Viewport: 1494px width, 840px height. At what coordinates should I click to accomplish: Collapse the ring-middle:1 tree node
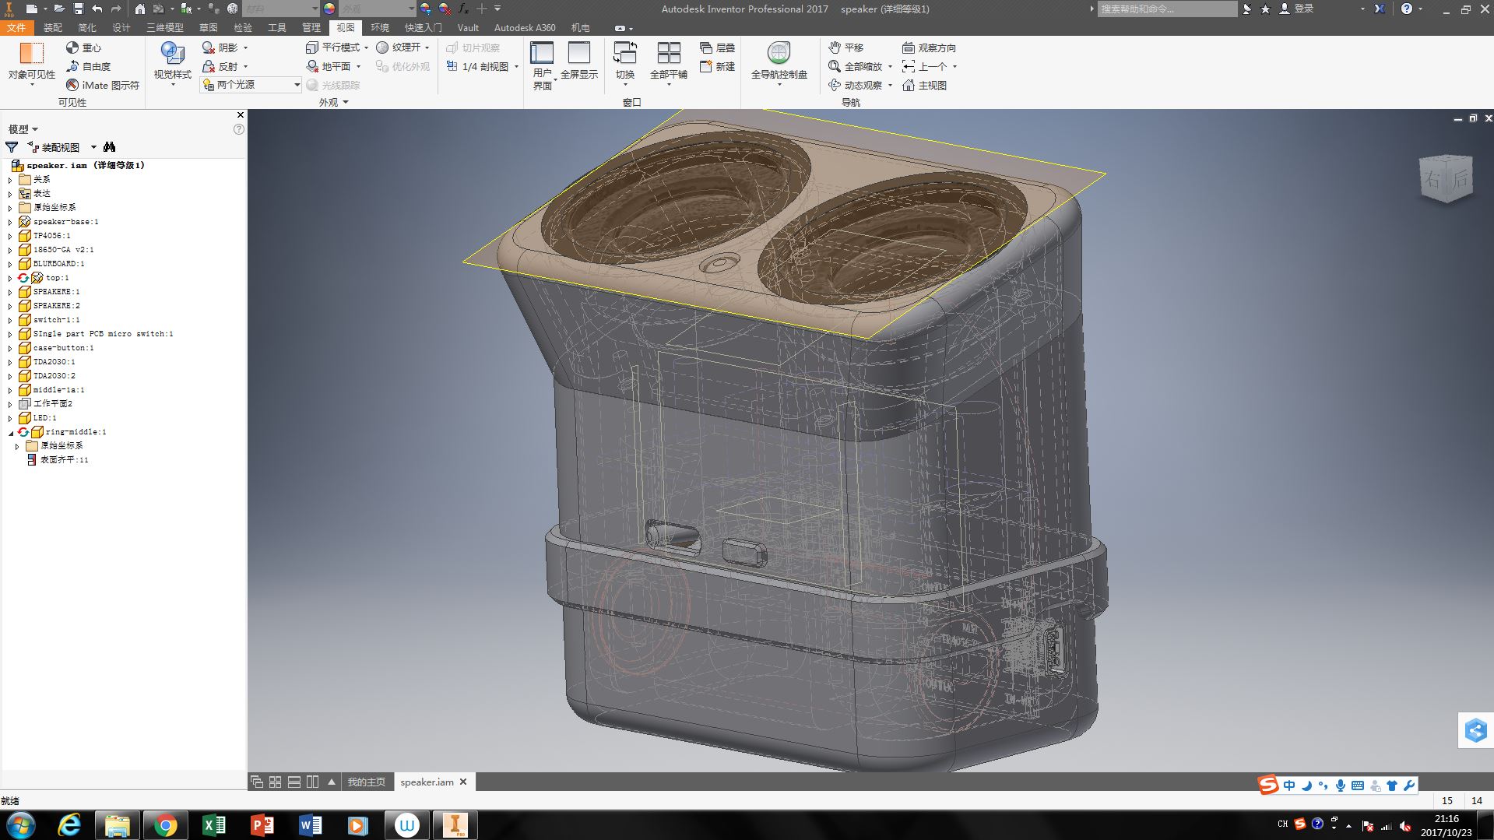[x=10, y=432]
